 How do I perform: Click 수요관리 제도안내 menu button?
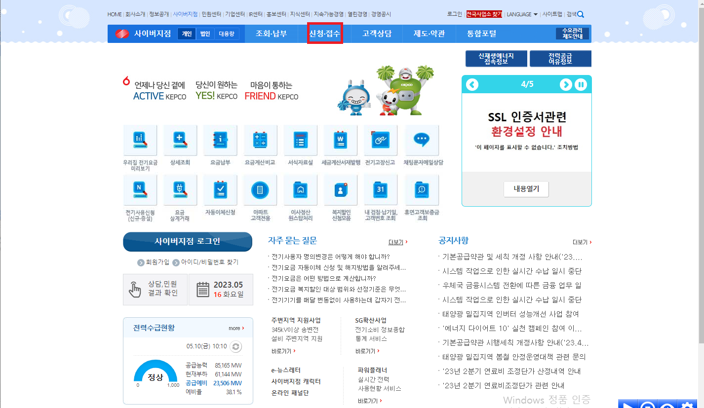[x=572, y=34]
